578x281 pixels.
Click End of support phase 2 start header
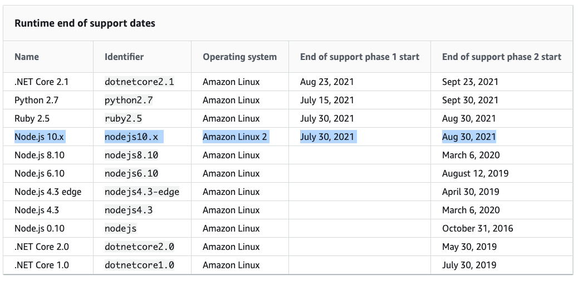(502, 57)
